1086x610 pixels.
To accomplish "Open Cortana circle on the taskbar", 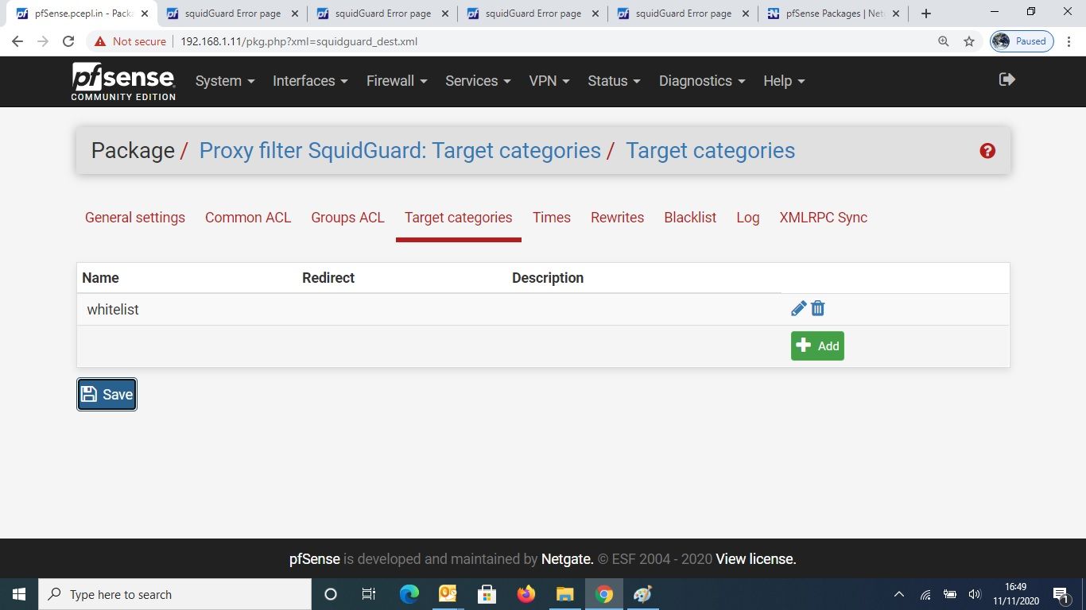I will 331,594.
